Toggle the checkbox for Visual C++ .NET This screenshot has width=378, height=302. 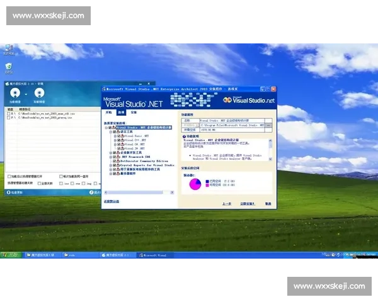(119, 140)
